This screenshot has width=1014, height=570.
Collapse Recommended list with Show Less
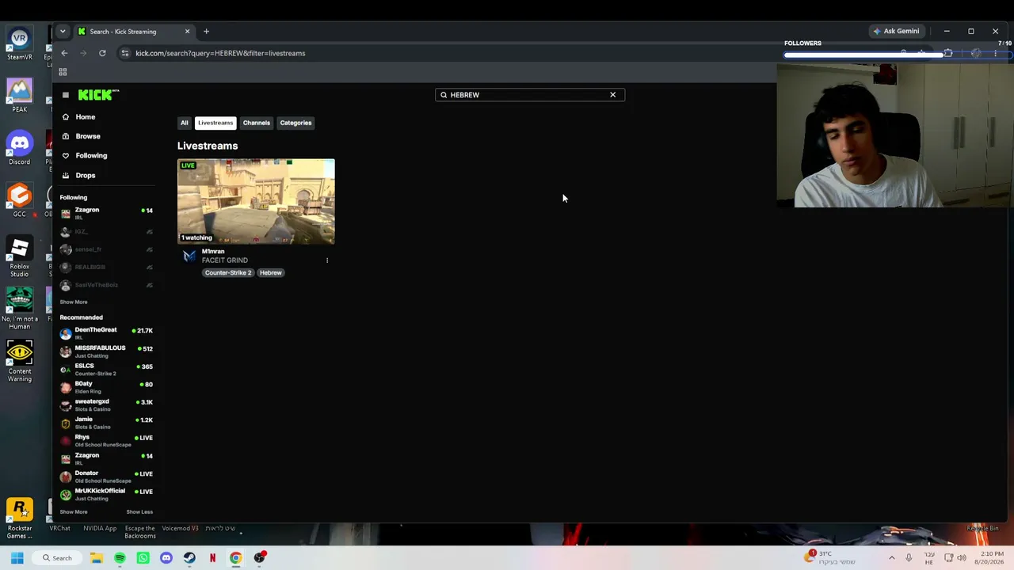coord(139,512)
